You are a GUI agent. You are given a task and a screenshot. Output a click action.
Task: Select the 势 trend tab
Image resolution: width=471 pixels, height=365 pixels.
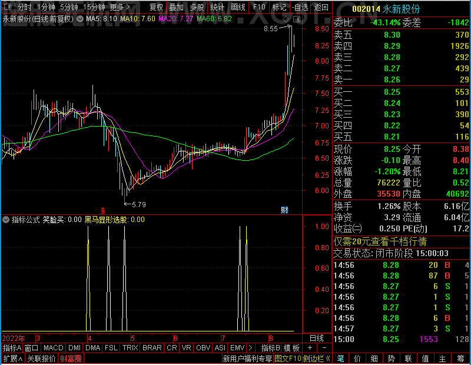(391, 359)
